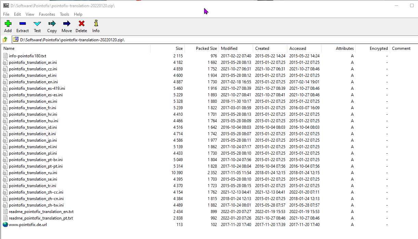Select pointofix_translation_es.ini file name
Viewport: 418px width, 239px height.
click(33, 101)
